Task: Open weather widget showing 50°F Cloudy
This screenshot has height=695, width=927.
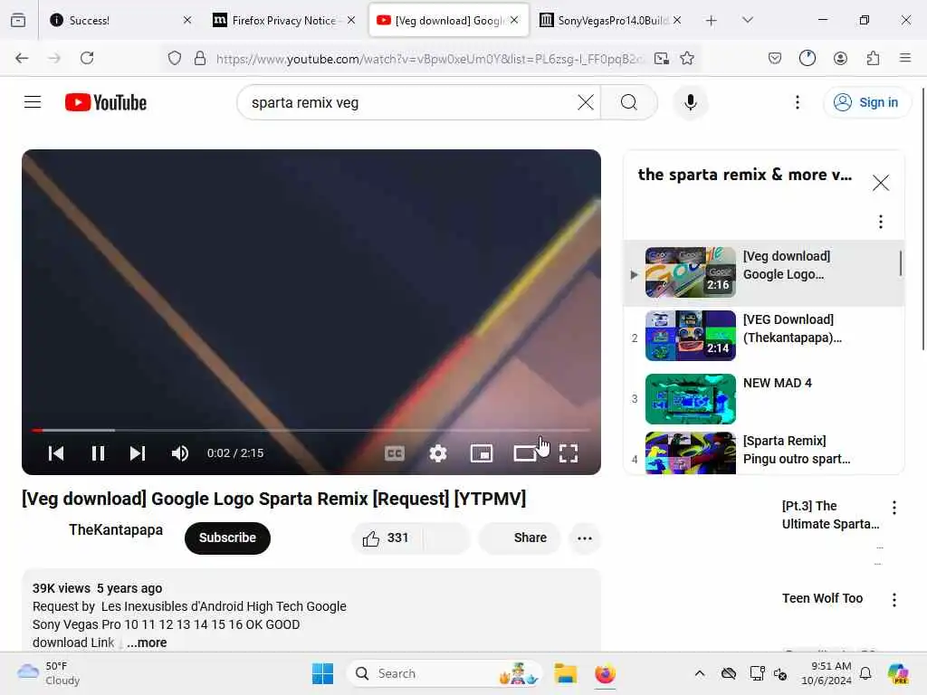Action: pos(49,673)
